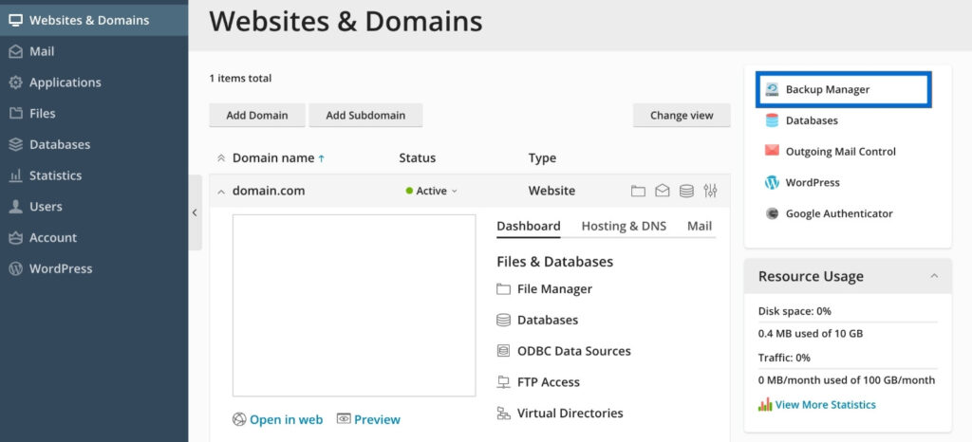Click View More Statistics link
972x442 pixels.
pos(817,405)
